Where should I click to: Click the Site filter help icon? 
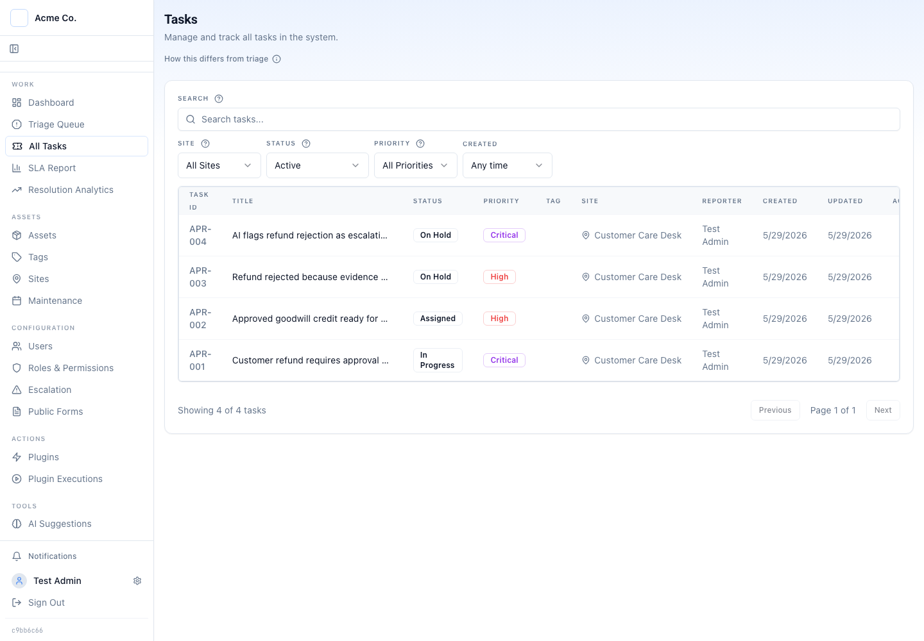[205, 144]
